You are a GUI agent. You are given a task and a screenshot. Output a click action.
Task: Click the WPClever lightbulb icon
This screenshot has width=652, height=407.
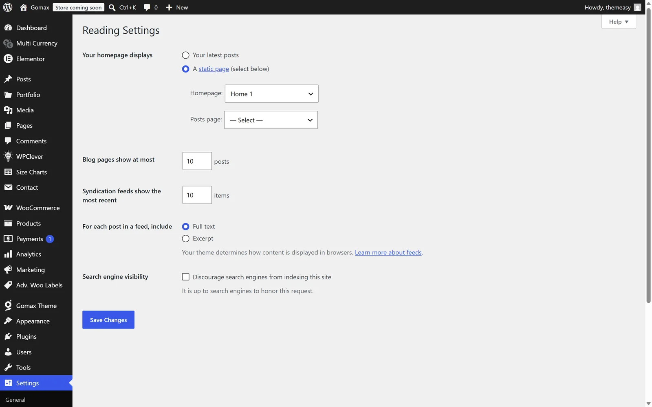click(x=8, y=156)
